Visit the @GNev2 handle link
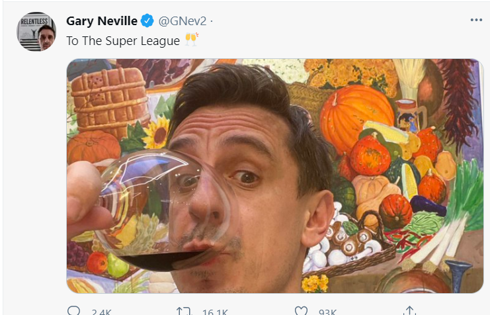 (179, 21)
